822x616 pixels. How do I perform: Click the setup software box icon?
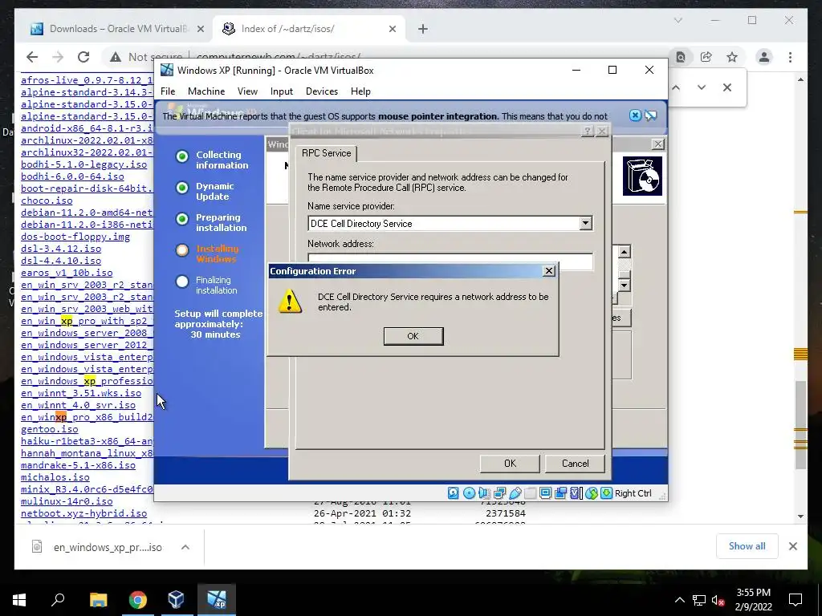point(642,176)
